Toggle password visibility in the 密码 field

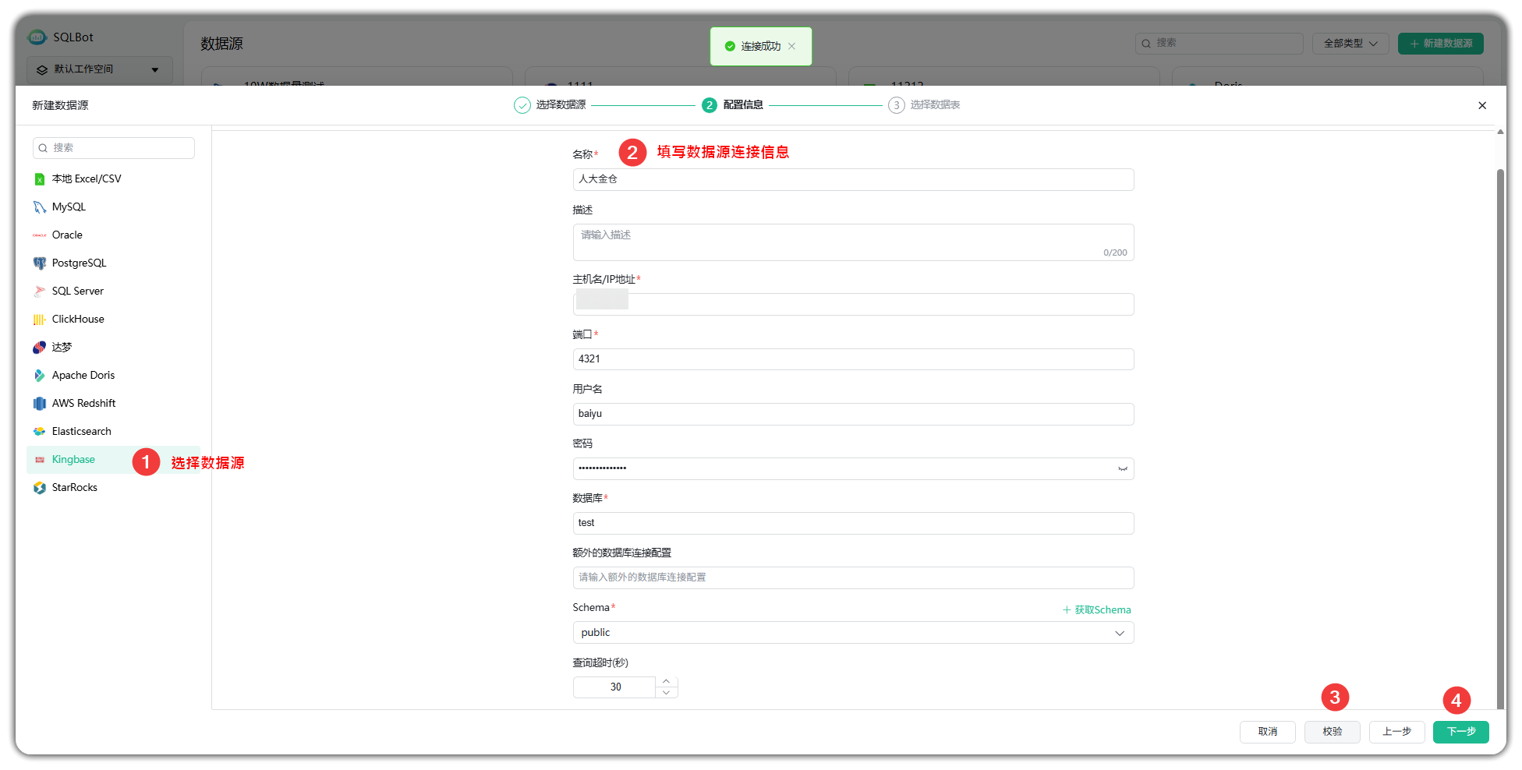pyautogui.click(x=1121, y=468)
